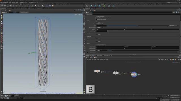
Task: Select the Font shelf tool
Action: click(39, 6)
